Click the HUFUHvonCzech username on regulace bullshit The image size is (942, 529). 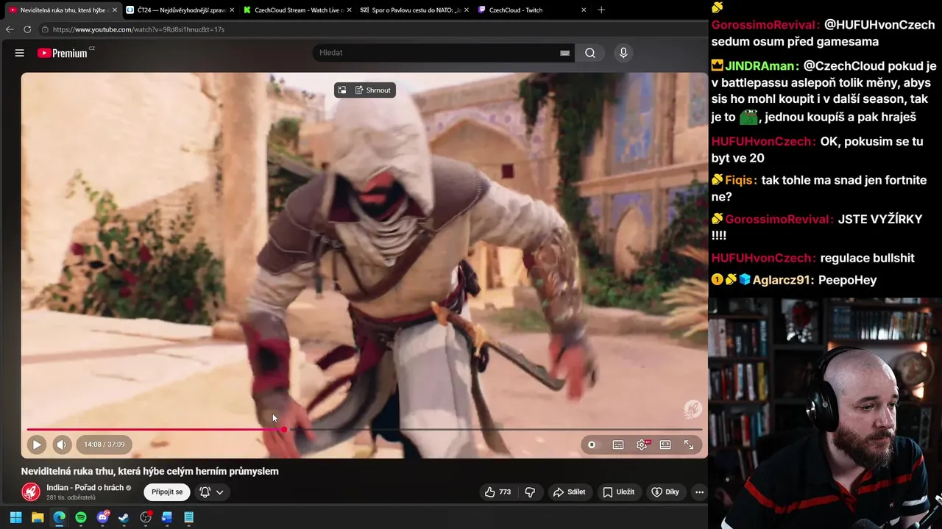coord(763,258)
